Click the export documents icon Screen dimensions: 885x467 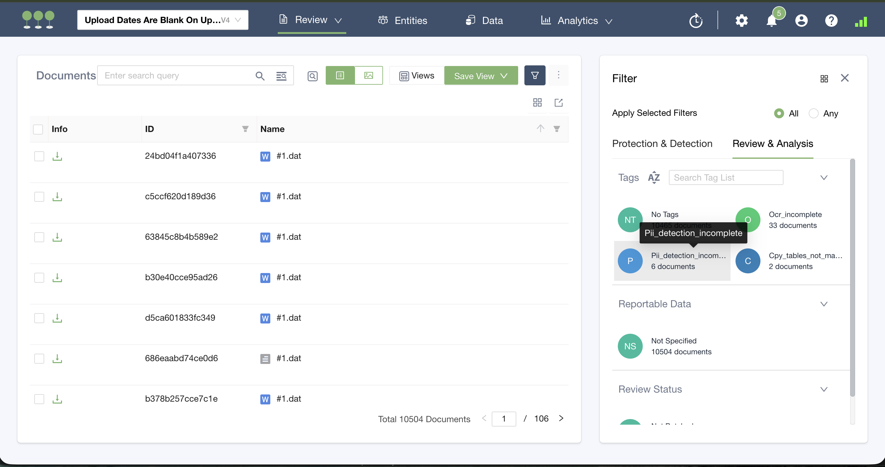click(x=558, y=102)
